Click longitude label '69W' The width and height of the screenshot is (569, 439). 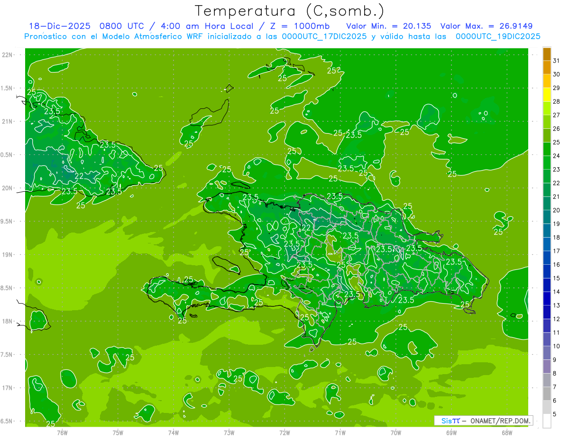pyautogui.click(x=451, y=433)
